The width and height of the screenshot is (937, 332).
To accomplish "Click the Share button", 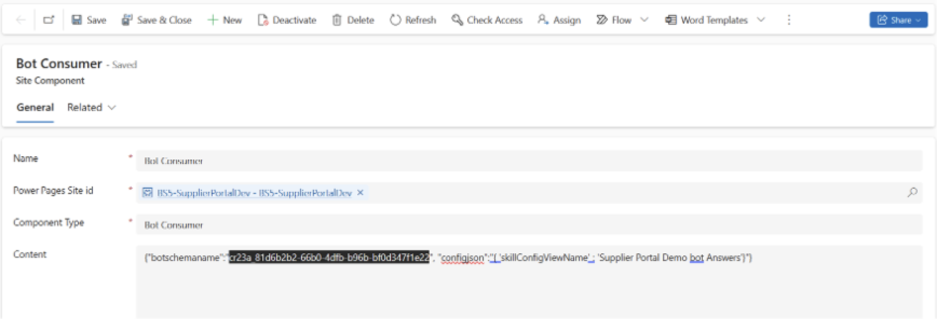I will click(899, 20).
